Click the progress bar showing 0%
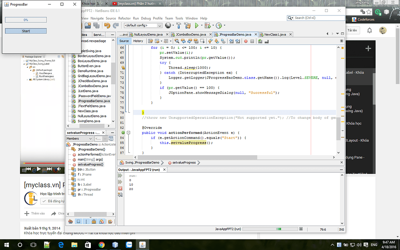 (x=26, y=19)
